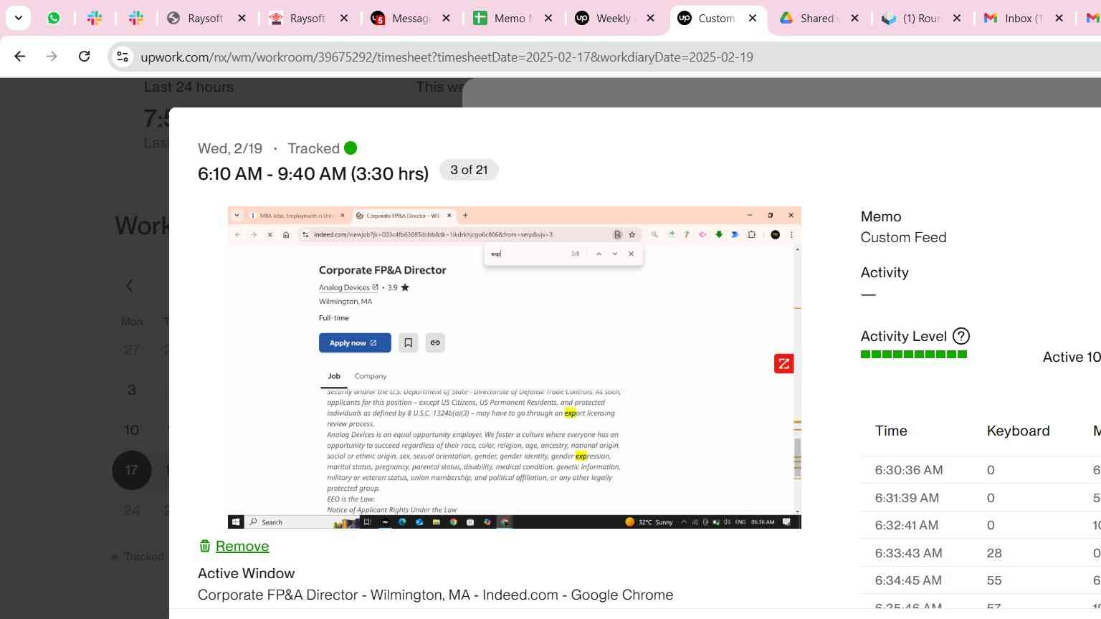Click the Remove link under the screenshot
Image resolution: width=1101 pixels, height=619 pixels.
point(242,546)
